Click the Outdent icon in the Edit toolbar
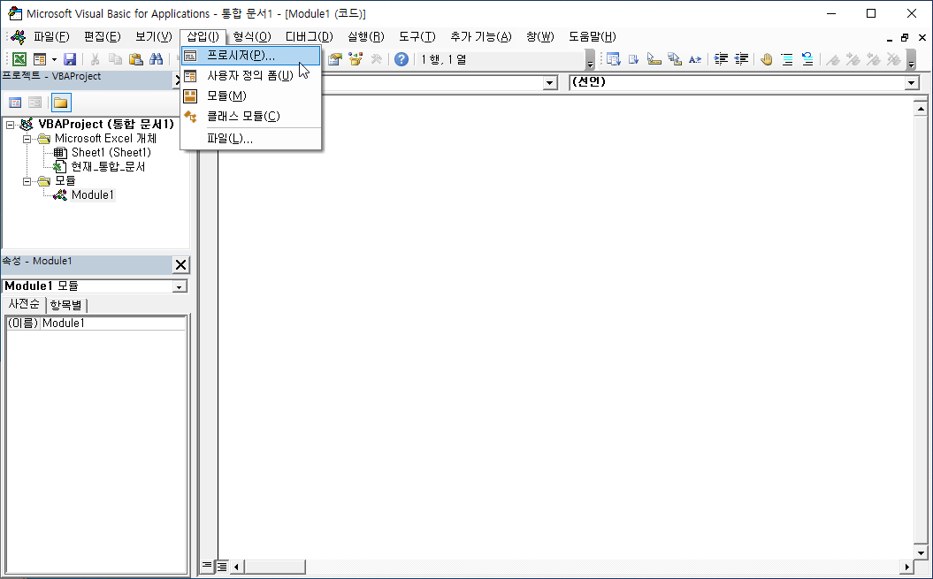Viewport: 933px width, 579px height. 741,59
